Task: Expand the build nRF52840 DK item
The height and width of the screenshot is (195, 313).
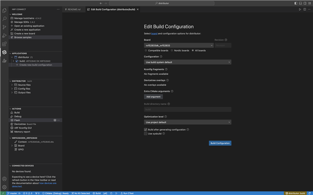Action: point(13,61)
